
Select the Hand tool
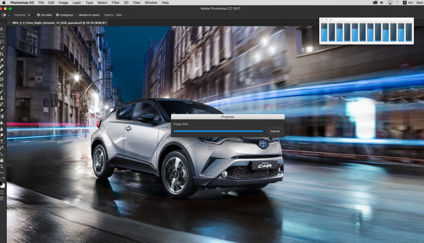2,160
